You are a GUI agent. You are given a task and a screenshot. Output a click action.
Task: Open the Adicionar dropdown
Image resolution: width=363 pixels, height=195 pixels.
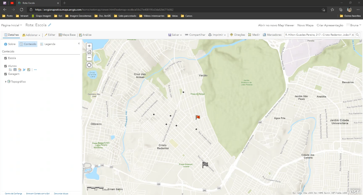31,35
